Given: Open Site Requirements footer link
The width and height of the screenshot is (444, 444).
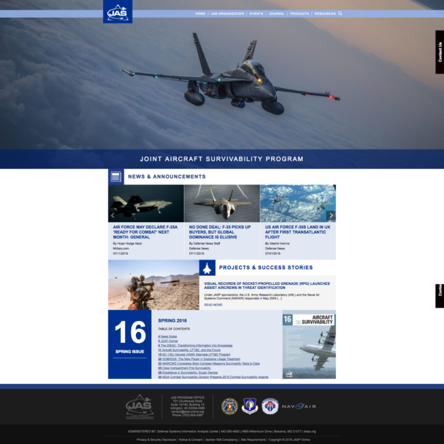Looking at the screenshot, I should click(x=253, y=440).
